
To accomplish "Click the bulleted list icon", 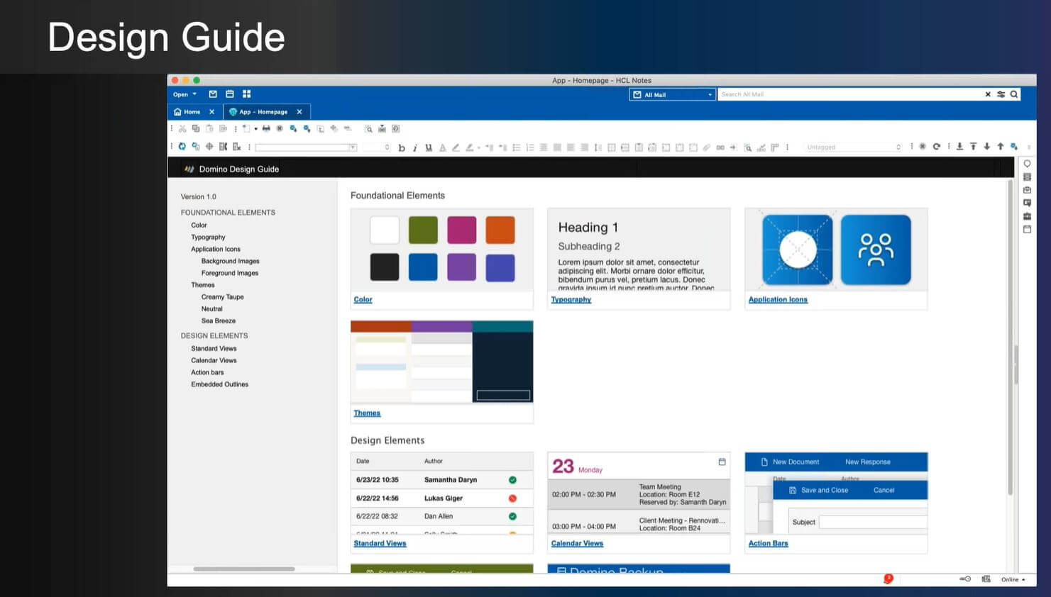I will pos(517,147).
